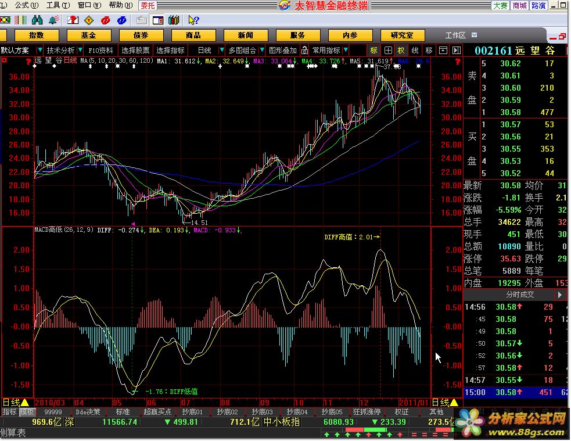
Task: Click the F10资料 toolbar button
Action: (x=100, y=50)
